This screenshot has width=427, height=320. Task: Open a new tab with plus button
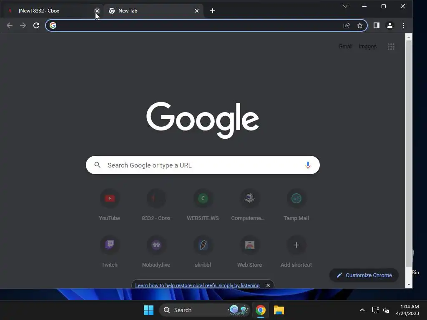click(213, 11)
